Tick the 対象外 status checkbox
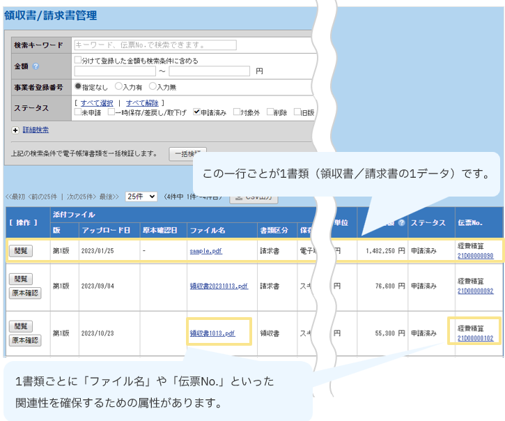 pyautogui.click(x=238, y=112)
